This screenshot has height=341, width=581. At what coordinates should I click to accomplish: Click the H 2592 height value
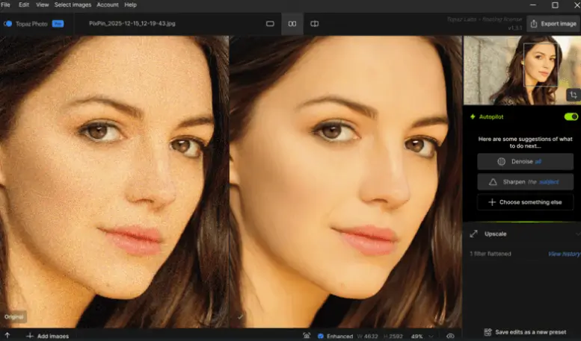393,337
